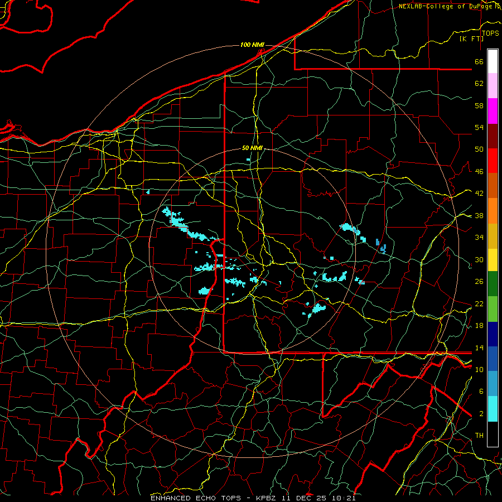
Task: Click the "66" legend value
Action: 479,61
